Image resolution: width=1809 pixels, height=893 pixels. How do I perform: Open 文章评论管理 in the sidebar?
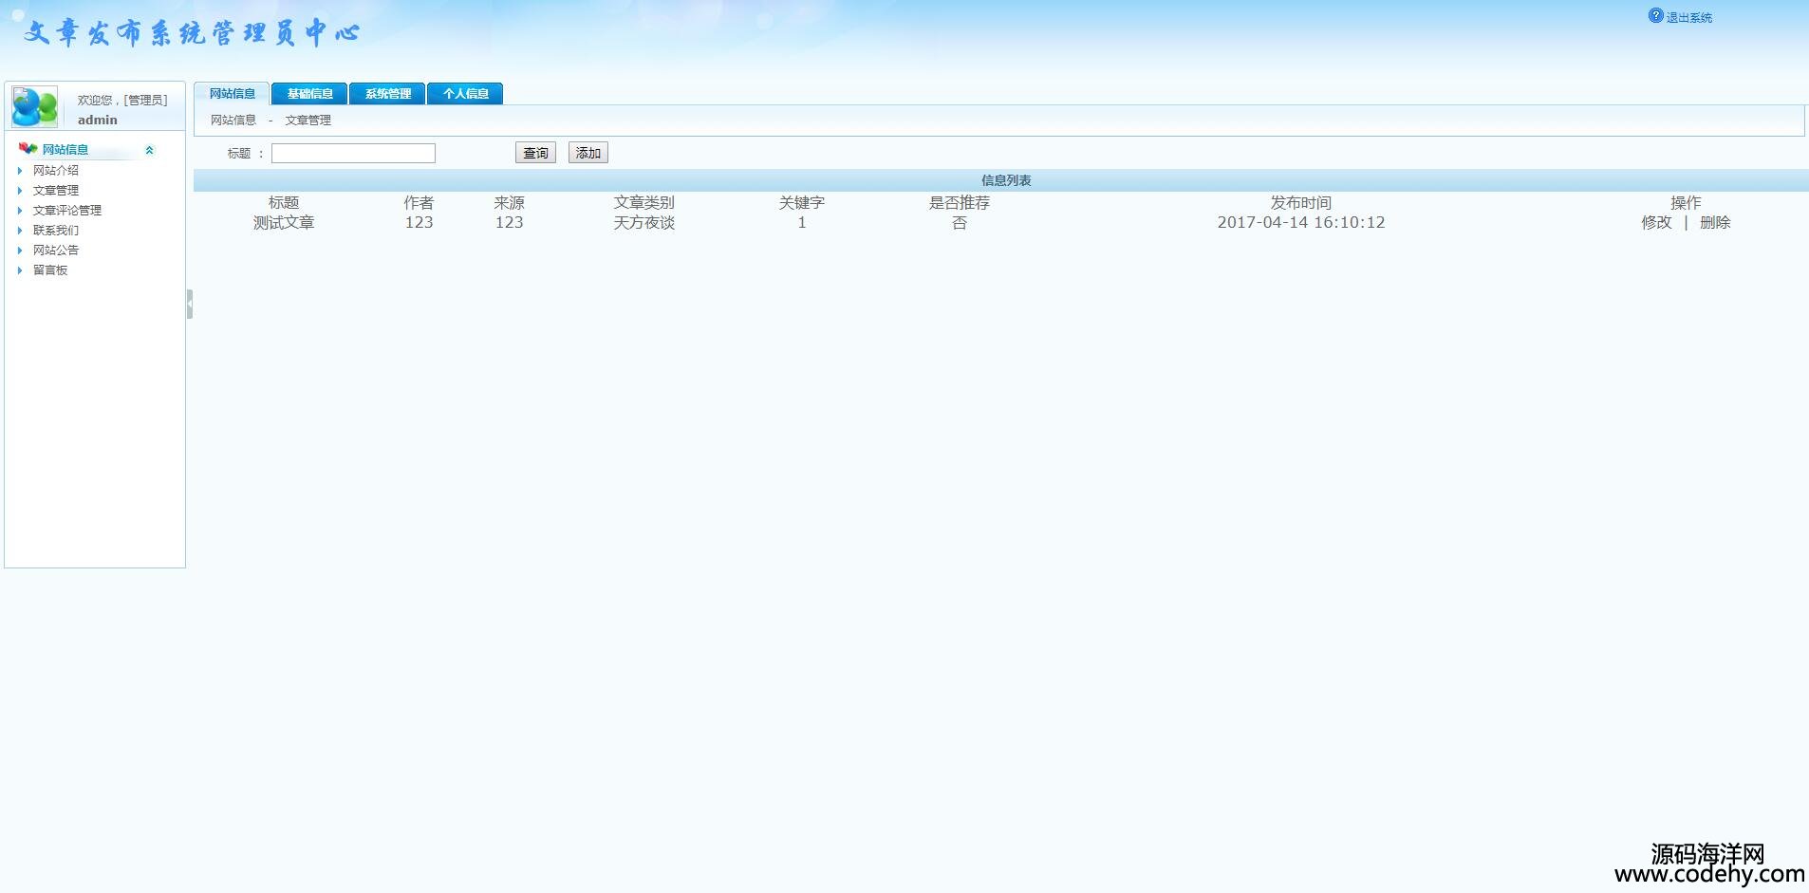pos(66,211)
